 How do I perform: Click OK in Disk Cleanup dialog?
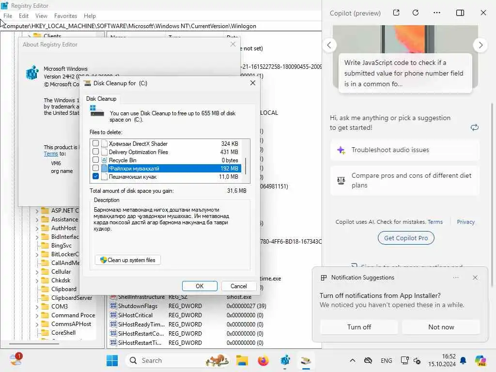(x=200, y=286)
